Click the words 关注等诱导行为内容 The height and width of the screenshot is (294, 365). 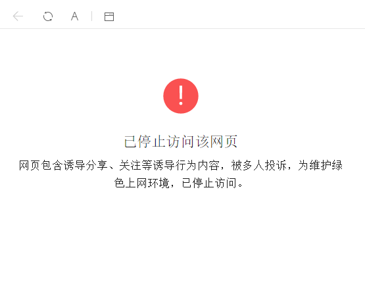pos(169,166)
